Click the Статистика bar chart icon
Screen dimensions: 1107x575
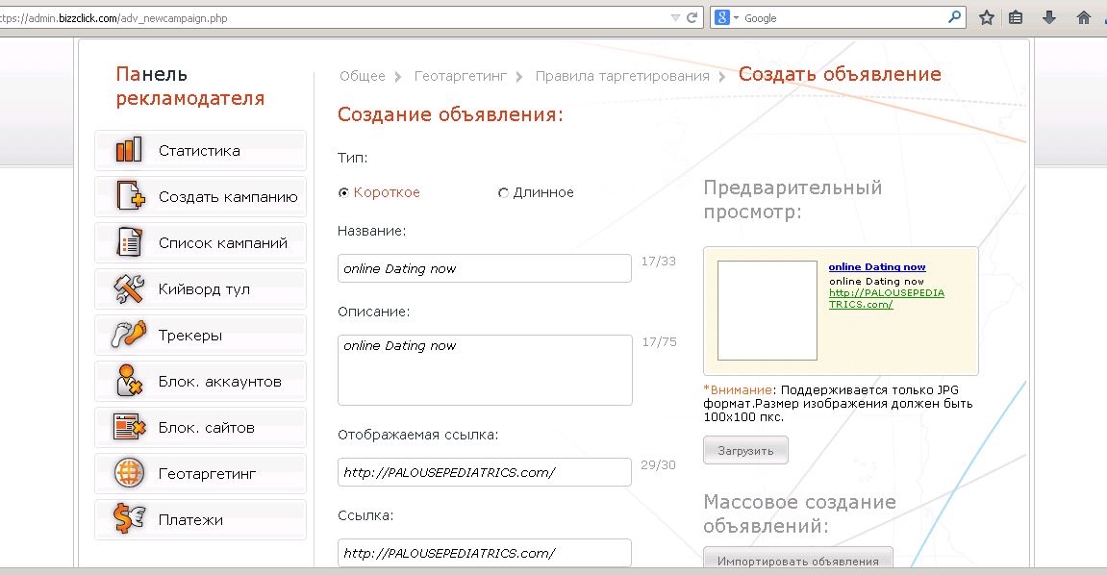click(129, 150)
